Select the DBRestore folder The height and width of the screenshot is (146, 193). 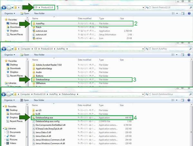click(x=41, y=83)
